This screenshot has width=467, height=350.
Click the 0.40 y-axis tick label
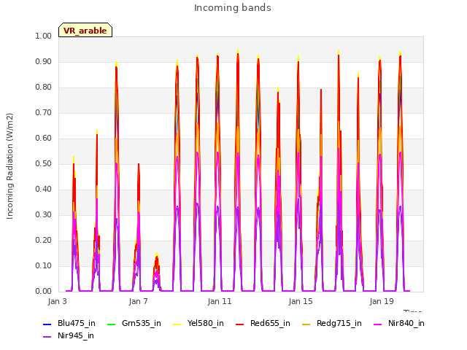coord(44,190)
